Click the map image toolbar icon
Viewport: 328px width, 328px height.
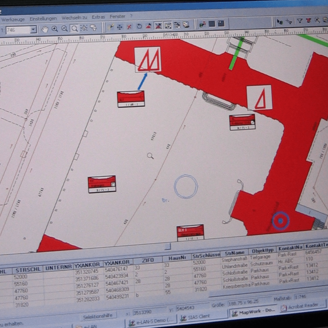point(186,25)
